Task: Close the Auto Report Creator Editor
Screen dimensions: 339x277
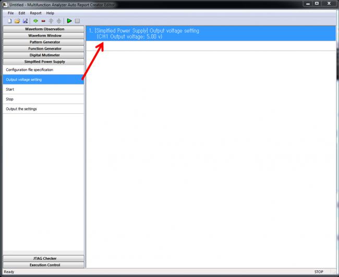Action: (x=329, y=4)
